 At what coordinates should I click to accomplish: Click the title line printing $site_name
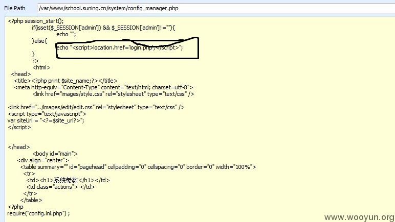[x=66, y=81]
